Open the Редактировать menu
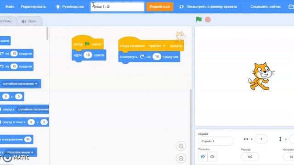Screen dimensions: 294x165 34,6
